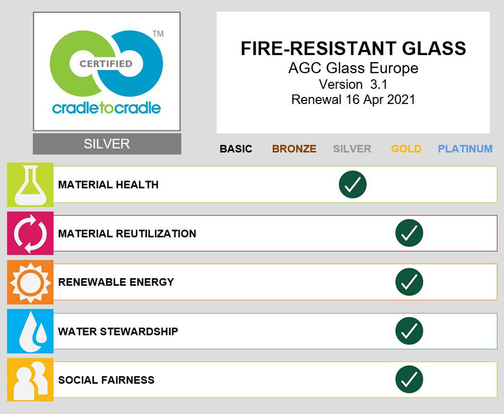This screenshot has height=414, width=504.
Task: Click the Water Stewardship droplets icon
Action: coord(30,331)
